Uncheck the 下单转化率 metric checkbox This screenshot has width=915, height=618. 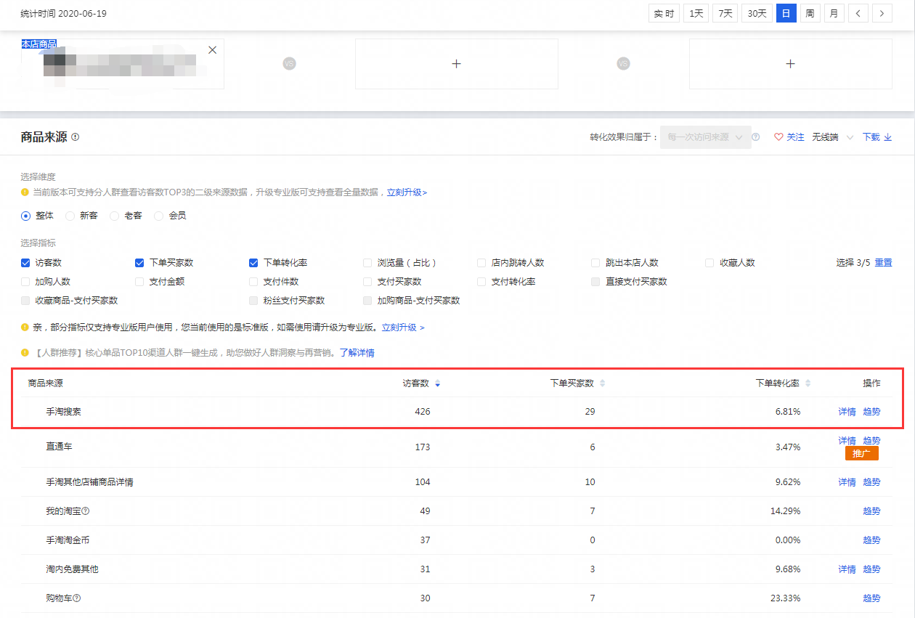[x=254, y=263]
